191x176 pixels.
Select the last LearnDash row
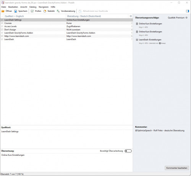(66, 39)
